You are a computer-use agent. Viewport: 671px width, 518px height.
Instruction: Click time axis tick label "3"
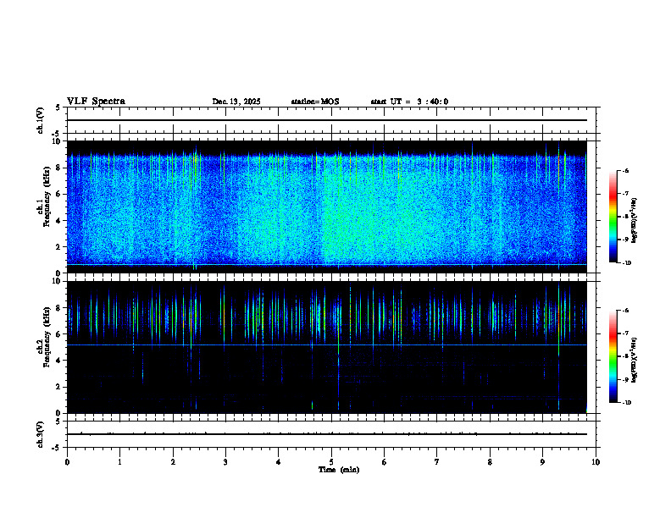225,462
